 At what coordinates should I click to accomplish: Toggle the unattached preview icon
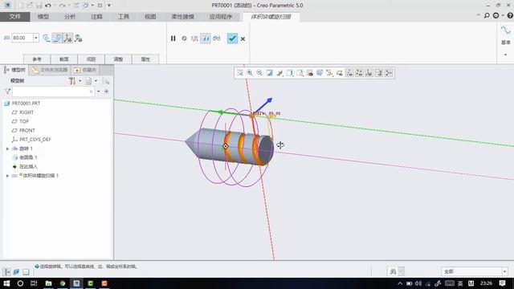click(x=194, y=39)
